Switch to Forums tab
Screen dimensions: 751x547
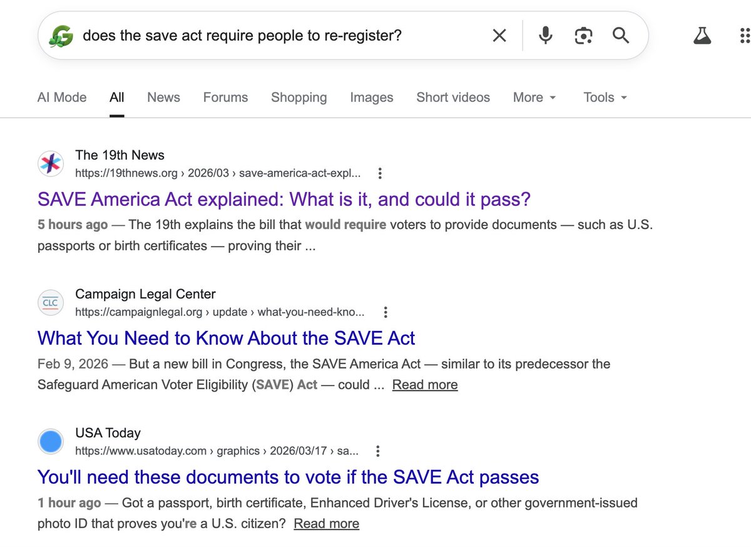coord(225,98)
